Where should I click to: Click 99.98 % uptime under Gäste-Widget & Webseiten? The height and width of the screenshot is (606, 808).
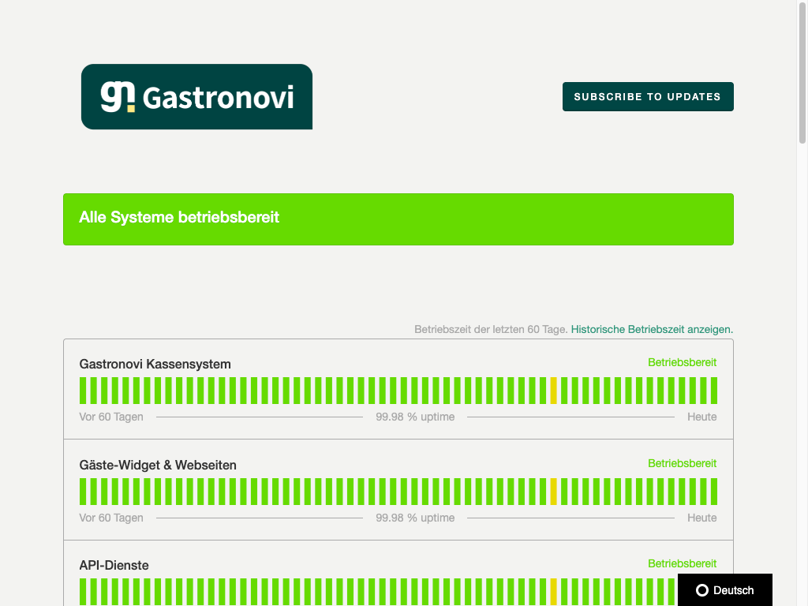coord(415,518)
